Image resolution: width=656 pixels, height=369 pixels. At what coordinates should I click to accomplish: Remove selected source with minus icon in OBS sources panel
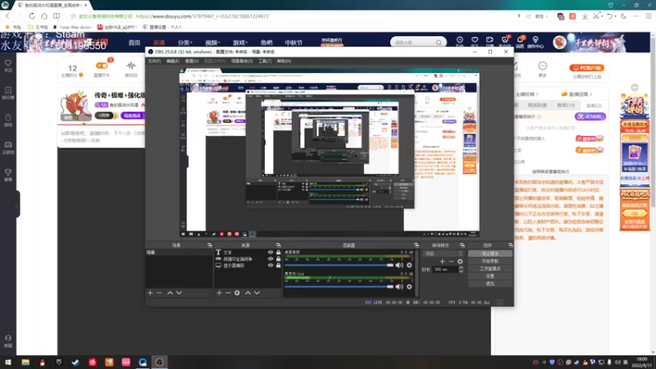click(228, 293)
